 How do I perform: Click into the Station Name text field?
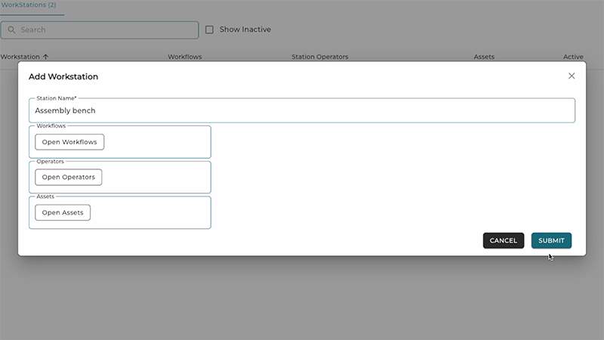(x=302, y=110)
